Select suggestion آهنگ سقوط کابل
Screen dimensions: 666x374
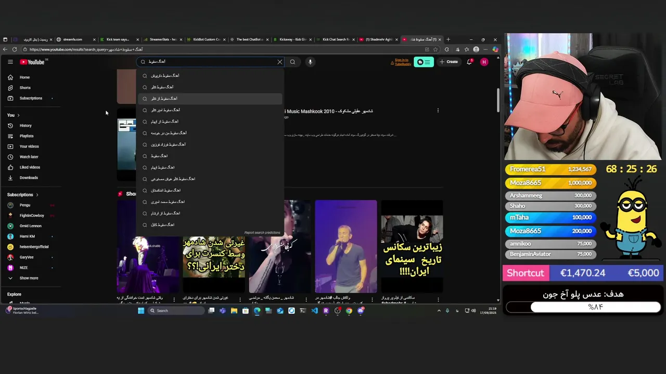[210, 225]
